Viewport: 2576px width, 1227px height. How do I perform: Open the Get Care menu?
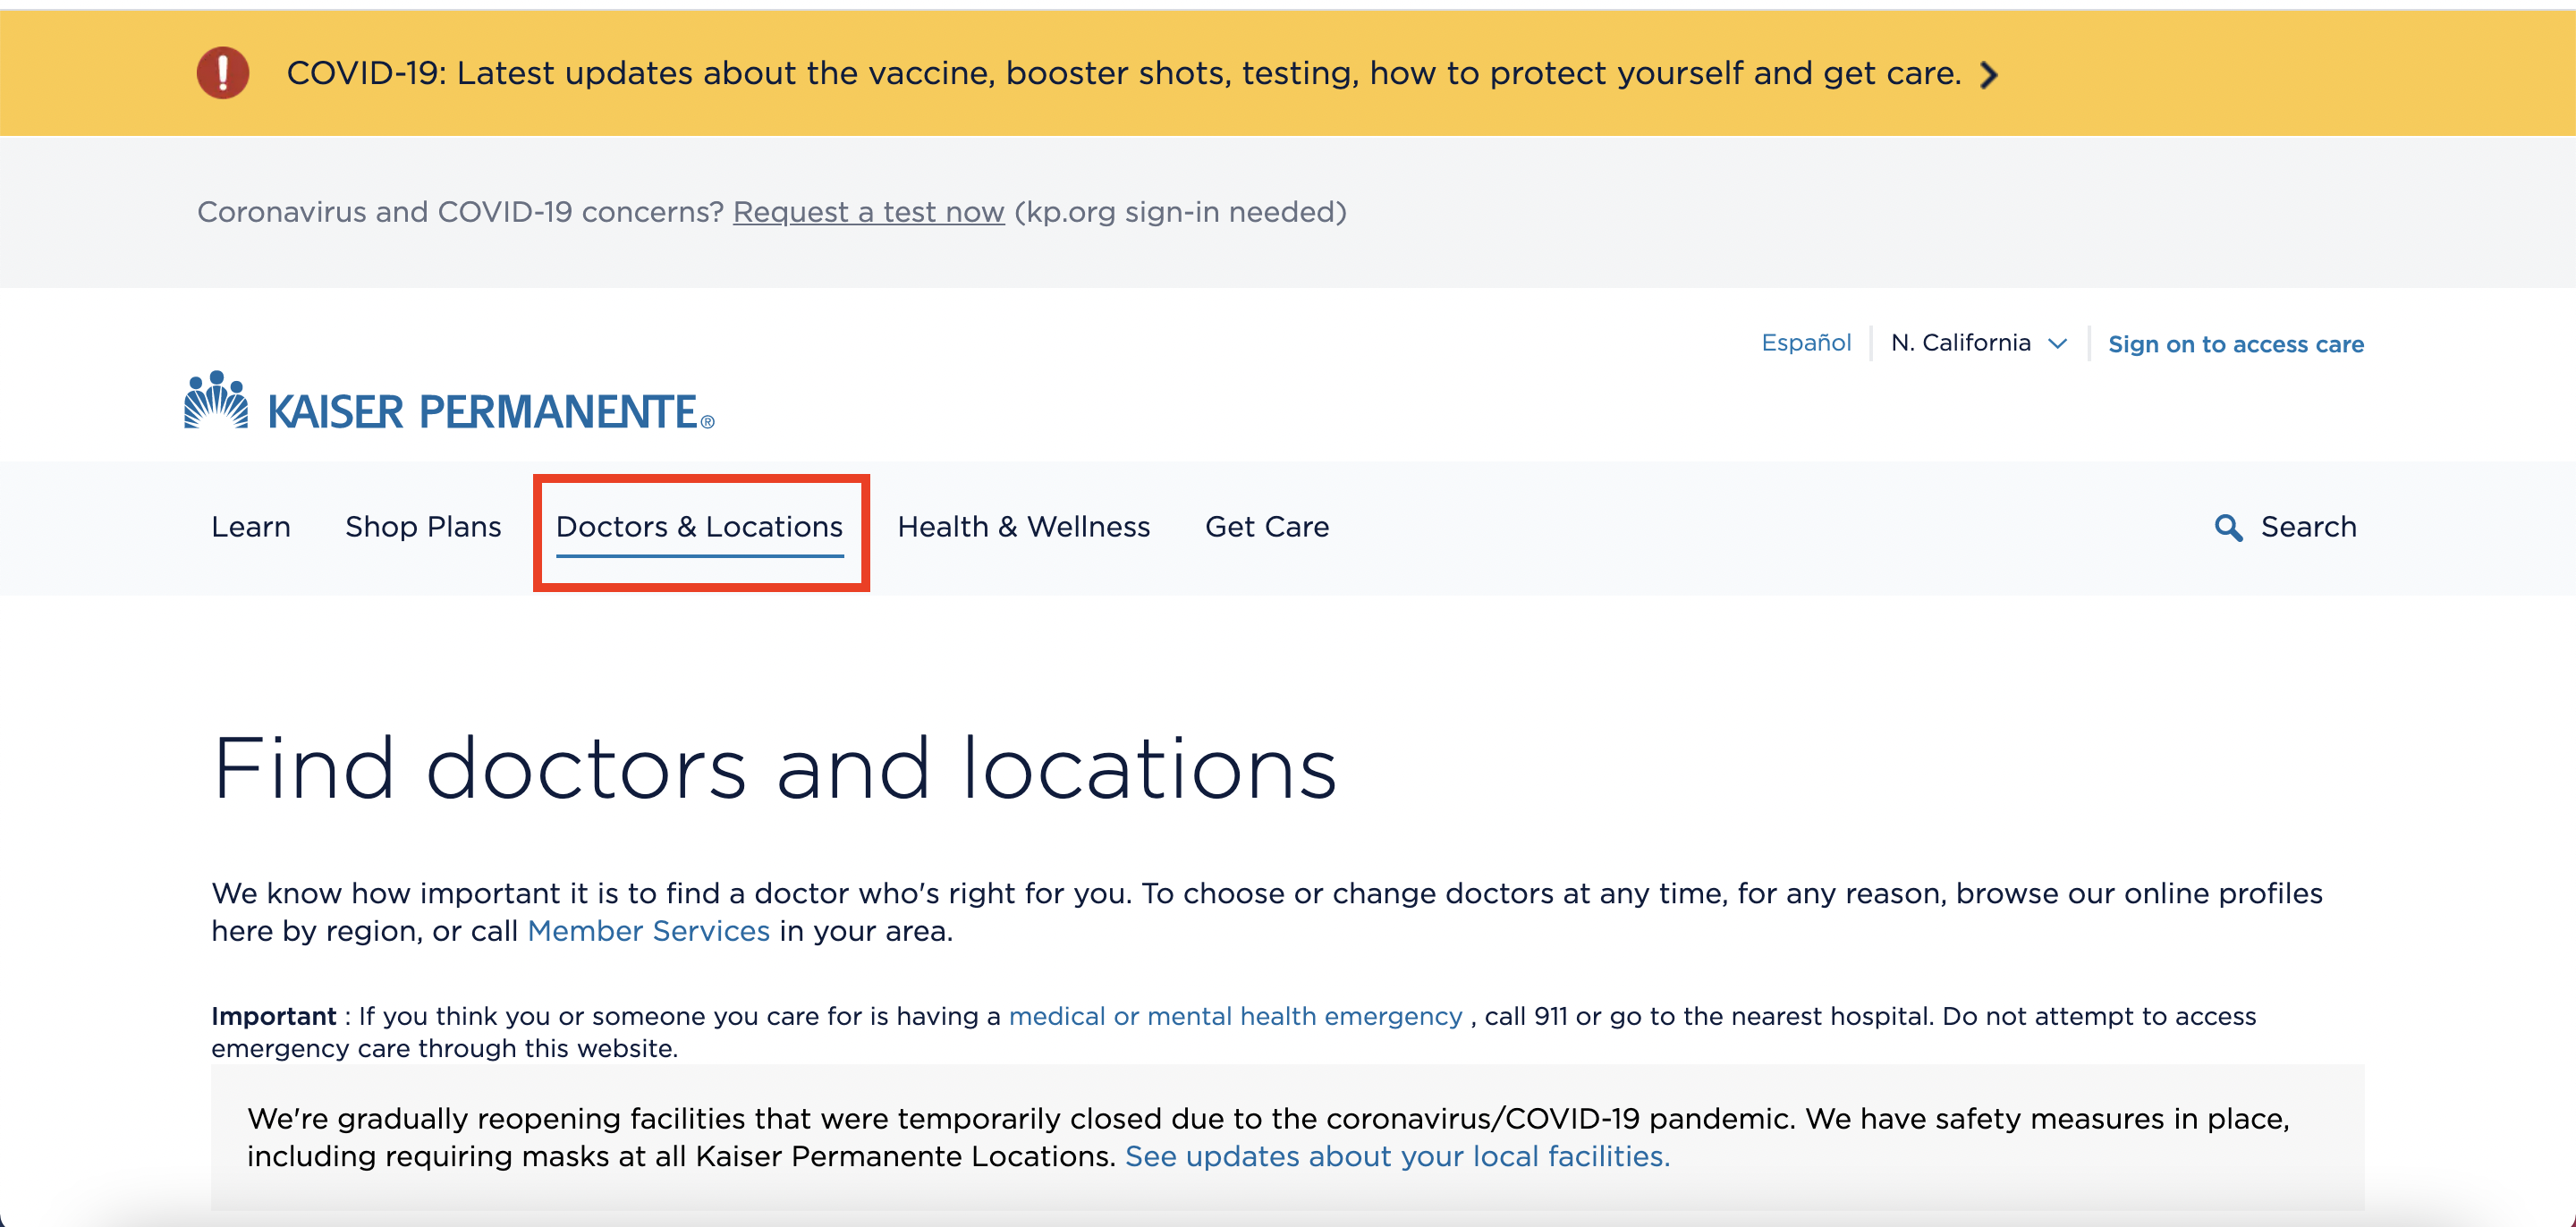pyautogui.click(x=1267, y=527)
